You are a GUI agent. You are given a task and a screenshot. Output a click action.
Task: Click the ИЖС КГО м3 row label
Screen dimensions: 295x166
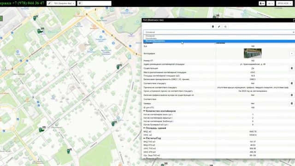(149, 152)
